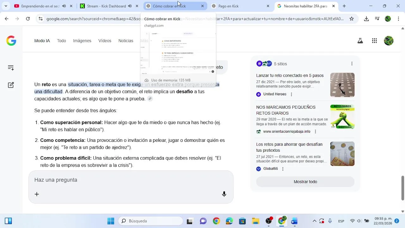Select the Imágenes search tab
The height and width of the screenshot is (228, 405).
82,41
